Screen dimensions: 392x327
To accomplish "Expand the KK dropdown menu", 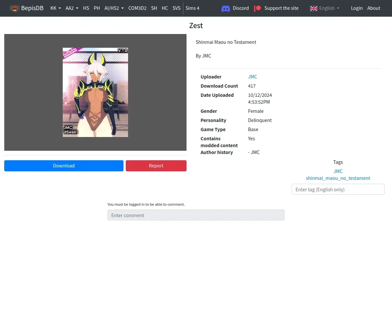I will 56,8.
